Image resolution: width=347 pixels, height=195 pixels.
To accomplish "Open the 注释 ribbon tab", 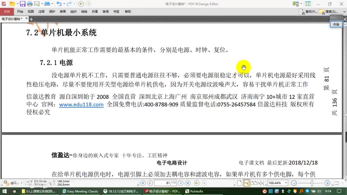I will [41, 12].
